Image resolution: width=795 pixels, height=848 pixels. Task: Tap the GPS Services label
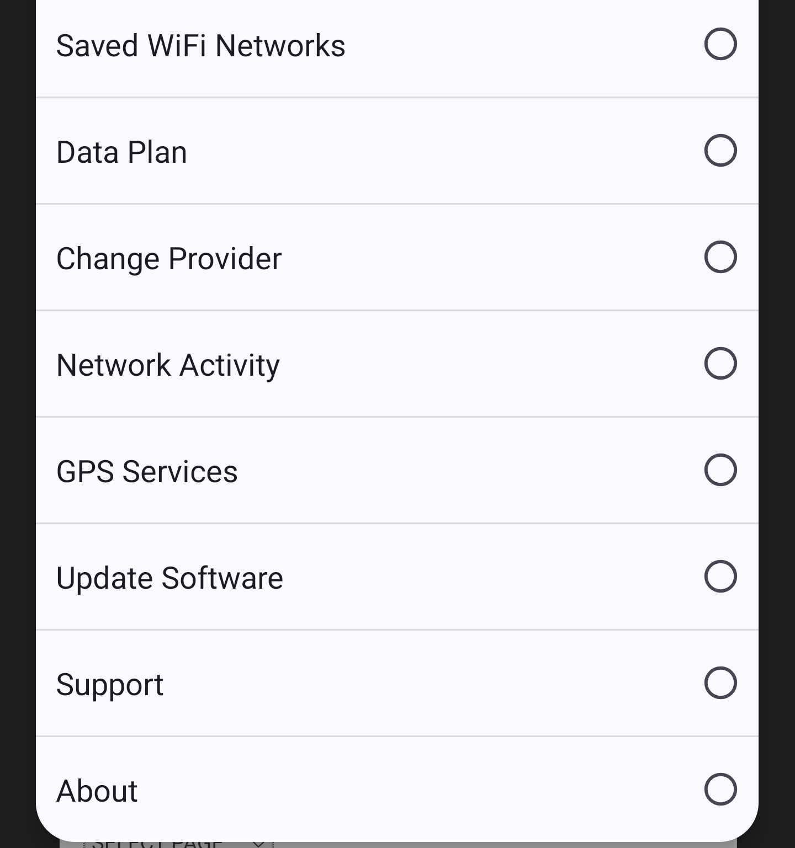tap(147, 472)
